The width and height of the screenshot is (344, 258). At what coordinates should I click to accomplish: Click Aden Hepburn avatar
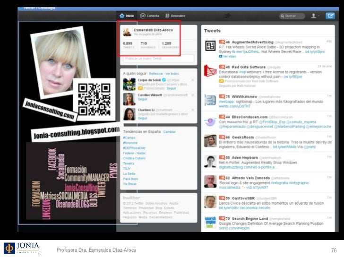[210, 161]
